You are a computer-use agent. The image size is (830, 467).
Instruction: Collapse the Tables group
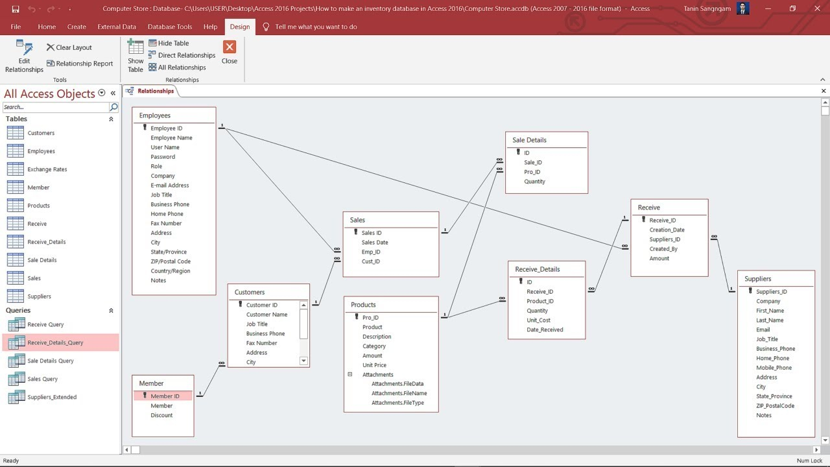[111, 119]
